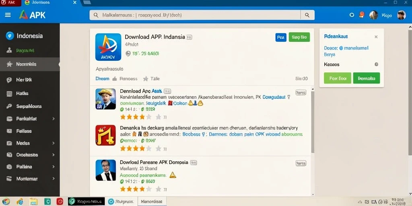Open the hamburger menu in the header
The width and height of the screenshot is (412, 206).
tap(8, 15)
